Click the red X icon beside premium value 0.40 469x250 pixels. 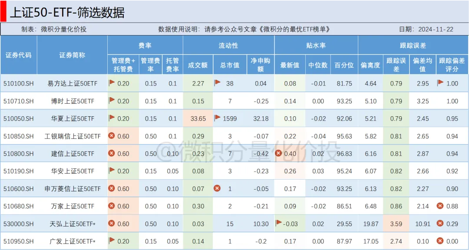[x=279, y=153]
